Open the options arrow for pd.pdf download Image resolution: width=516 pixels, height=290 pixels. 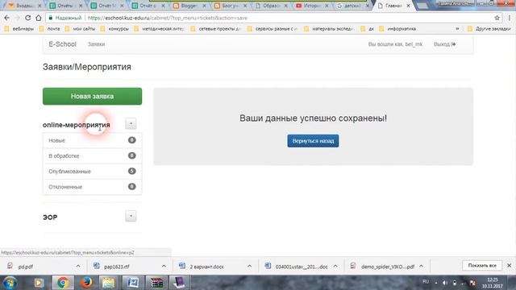pyautogui.click(x=78, y=266)
